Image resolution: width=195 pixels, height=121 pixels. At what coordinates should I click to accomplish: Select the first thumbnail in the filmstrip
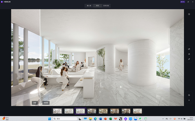point(57,111)
